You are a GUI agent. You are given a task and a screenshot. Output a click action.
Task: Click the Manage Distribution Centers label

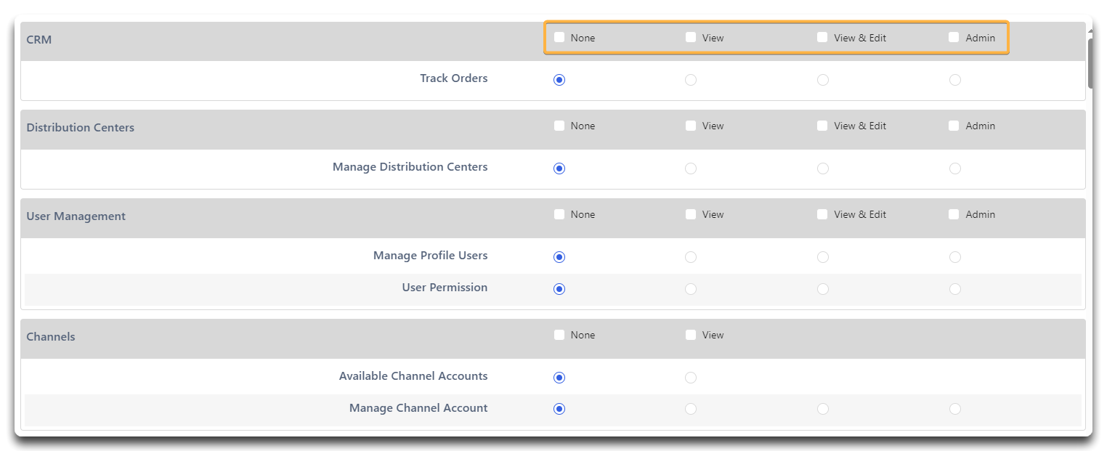click(x=410, y=167)
